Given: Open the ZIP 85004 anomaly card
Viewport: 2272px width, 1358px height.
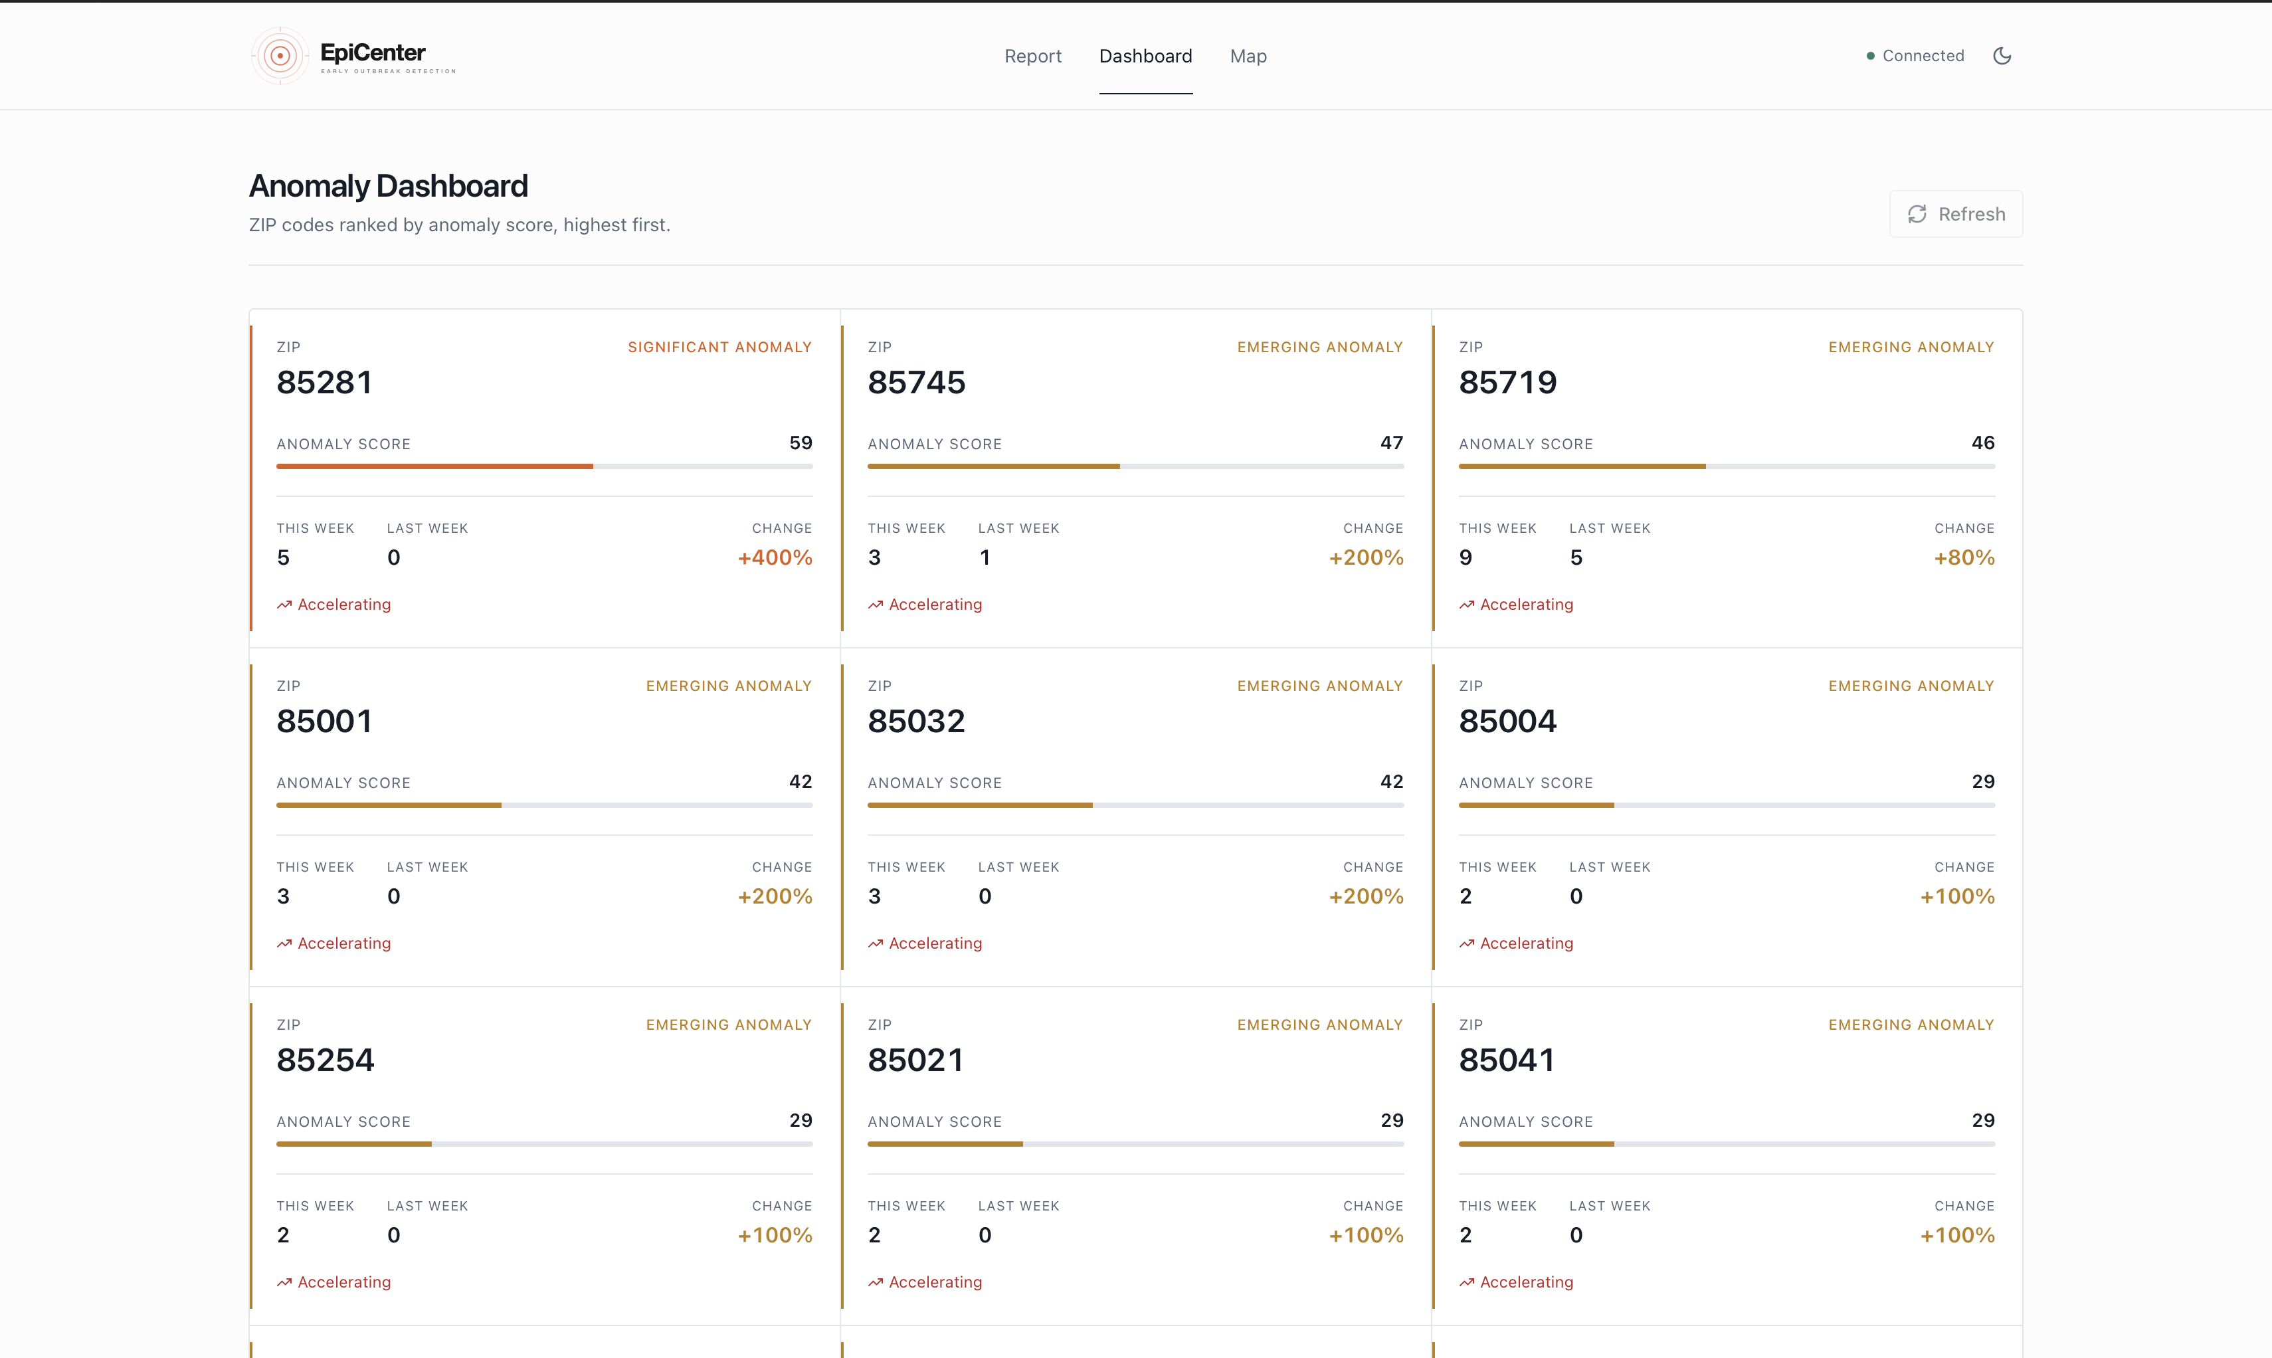Looking at the screenshot, I should pyautogui.click(x=1727, y=817).
